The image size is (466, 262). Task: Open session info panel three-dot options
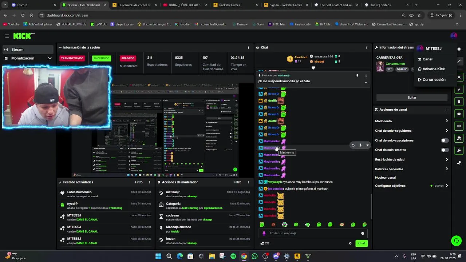tap(248, 48)
